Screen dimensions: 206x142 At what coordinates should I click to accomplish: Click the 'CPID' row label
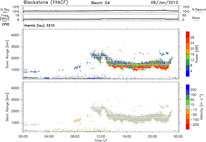pos(6,24)
